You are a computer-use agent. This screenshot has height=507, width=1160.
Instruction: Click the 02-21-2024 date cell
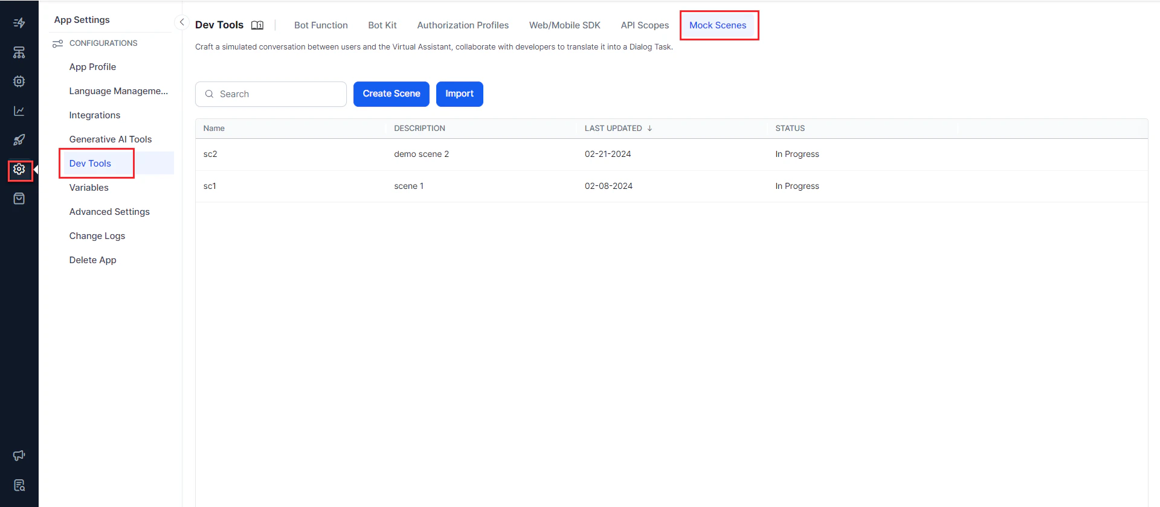(x=608, y=155)
